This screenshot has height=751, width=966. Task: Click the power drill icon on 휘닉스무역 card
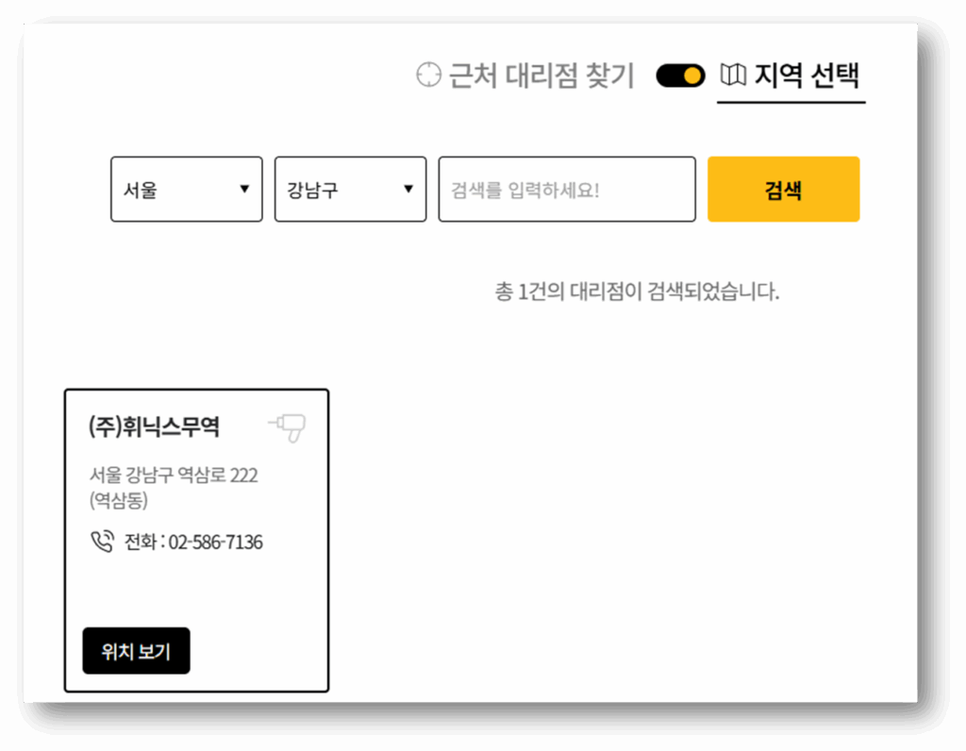[x=287, y=427]
